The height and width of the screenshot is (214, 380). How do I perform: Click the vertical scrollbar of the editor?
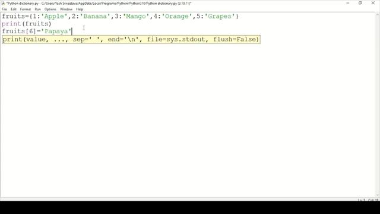378,105
